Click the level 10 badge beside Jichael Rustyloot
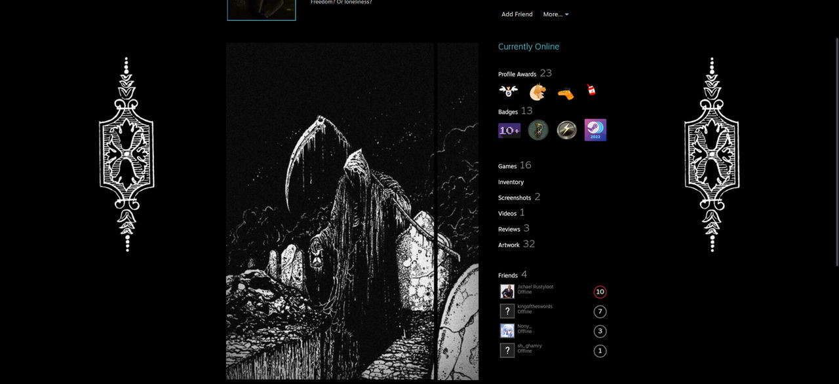The height and width of the screenshot is (384, 839). click(600, 292)
